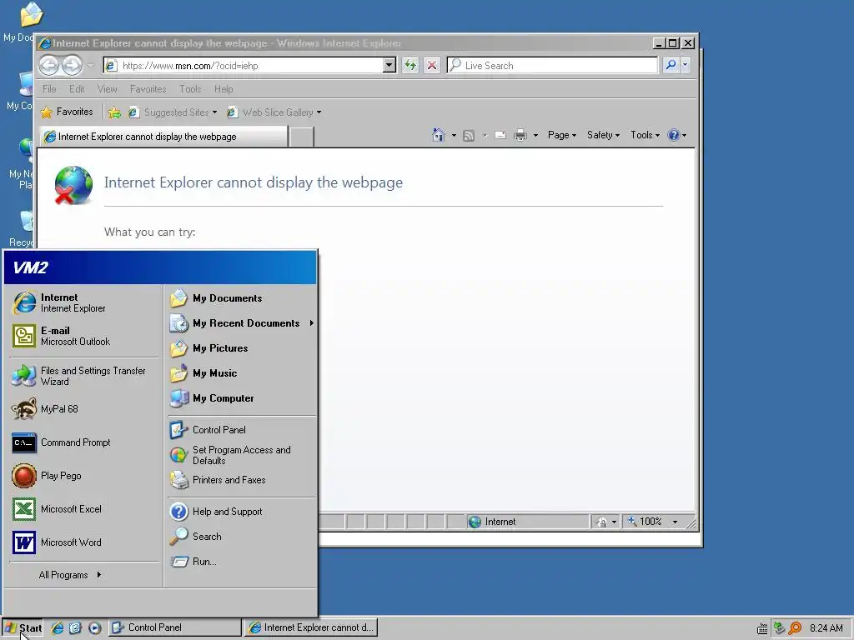Image resolution: width=854 pixels, height=640 pixels.
Task: Open Microsoft Excel from Start menu
Action: coord(83,509)
